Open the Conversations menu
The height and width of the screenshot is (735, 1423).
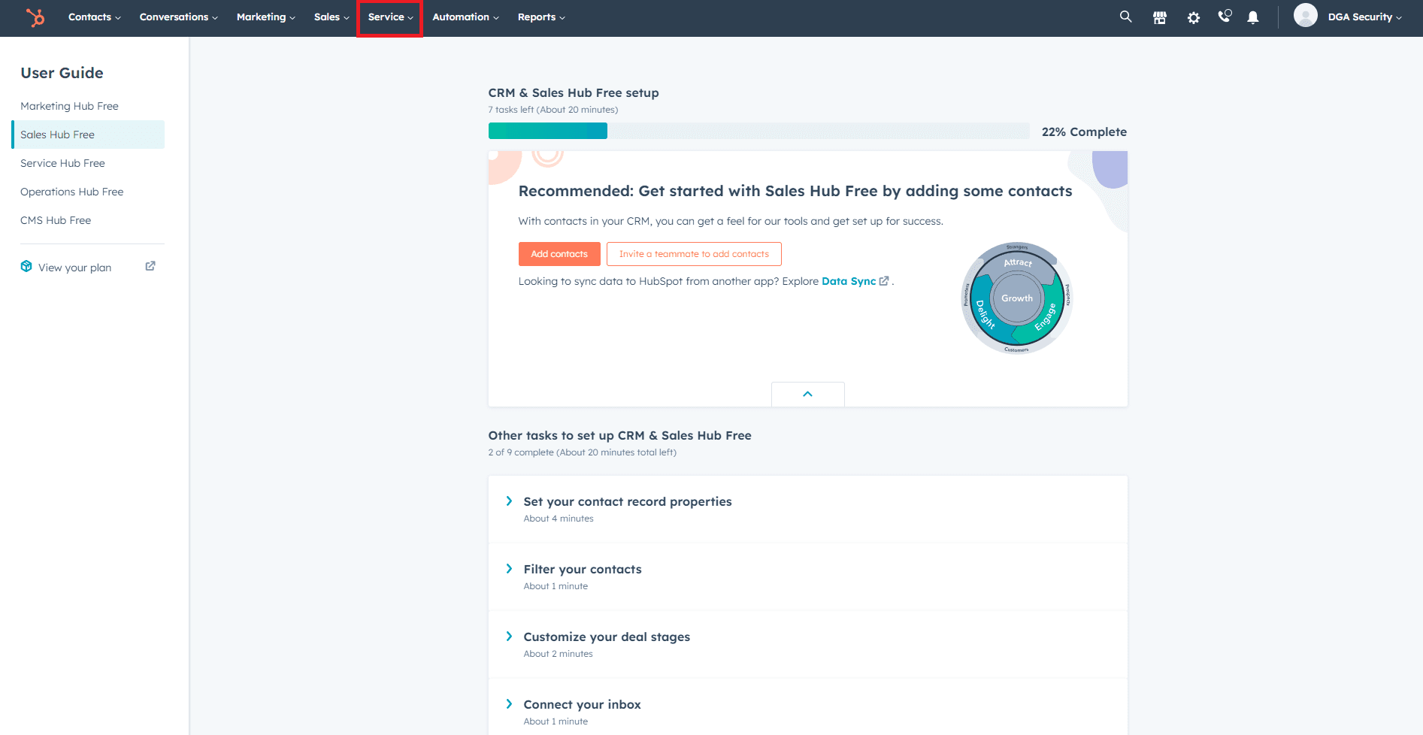coord(178,17)
